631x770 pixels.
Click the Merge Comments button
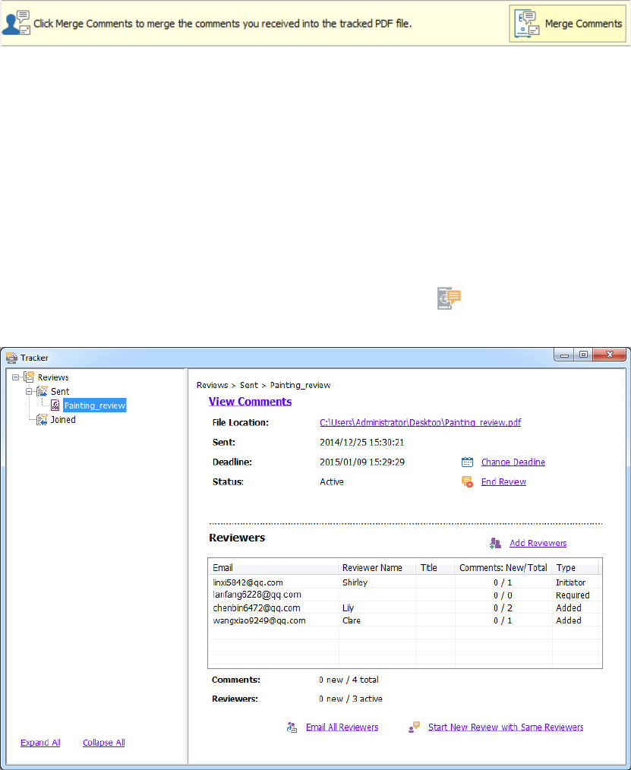(x=568, y=24)
